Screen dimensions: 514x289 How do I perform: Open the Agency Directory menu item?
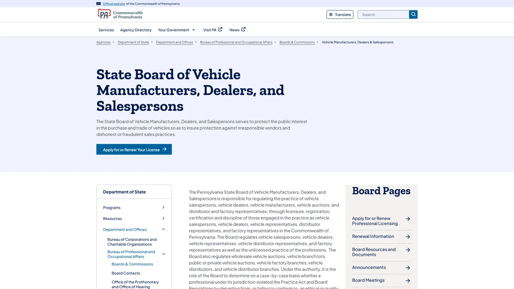click(x=136, y=30)
